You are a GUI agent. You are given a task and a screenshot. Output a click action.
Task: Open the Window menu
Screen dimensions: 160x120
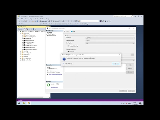point(42,19)
